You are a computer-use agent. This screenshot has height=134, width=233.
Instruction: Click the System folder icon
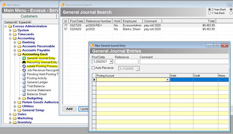[x=15, y=30]
